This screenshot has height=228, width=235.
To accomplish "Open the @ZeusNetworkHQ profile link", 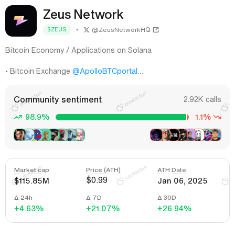I will point(121,30).
